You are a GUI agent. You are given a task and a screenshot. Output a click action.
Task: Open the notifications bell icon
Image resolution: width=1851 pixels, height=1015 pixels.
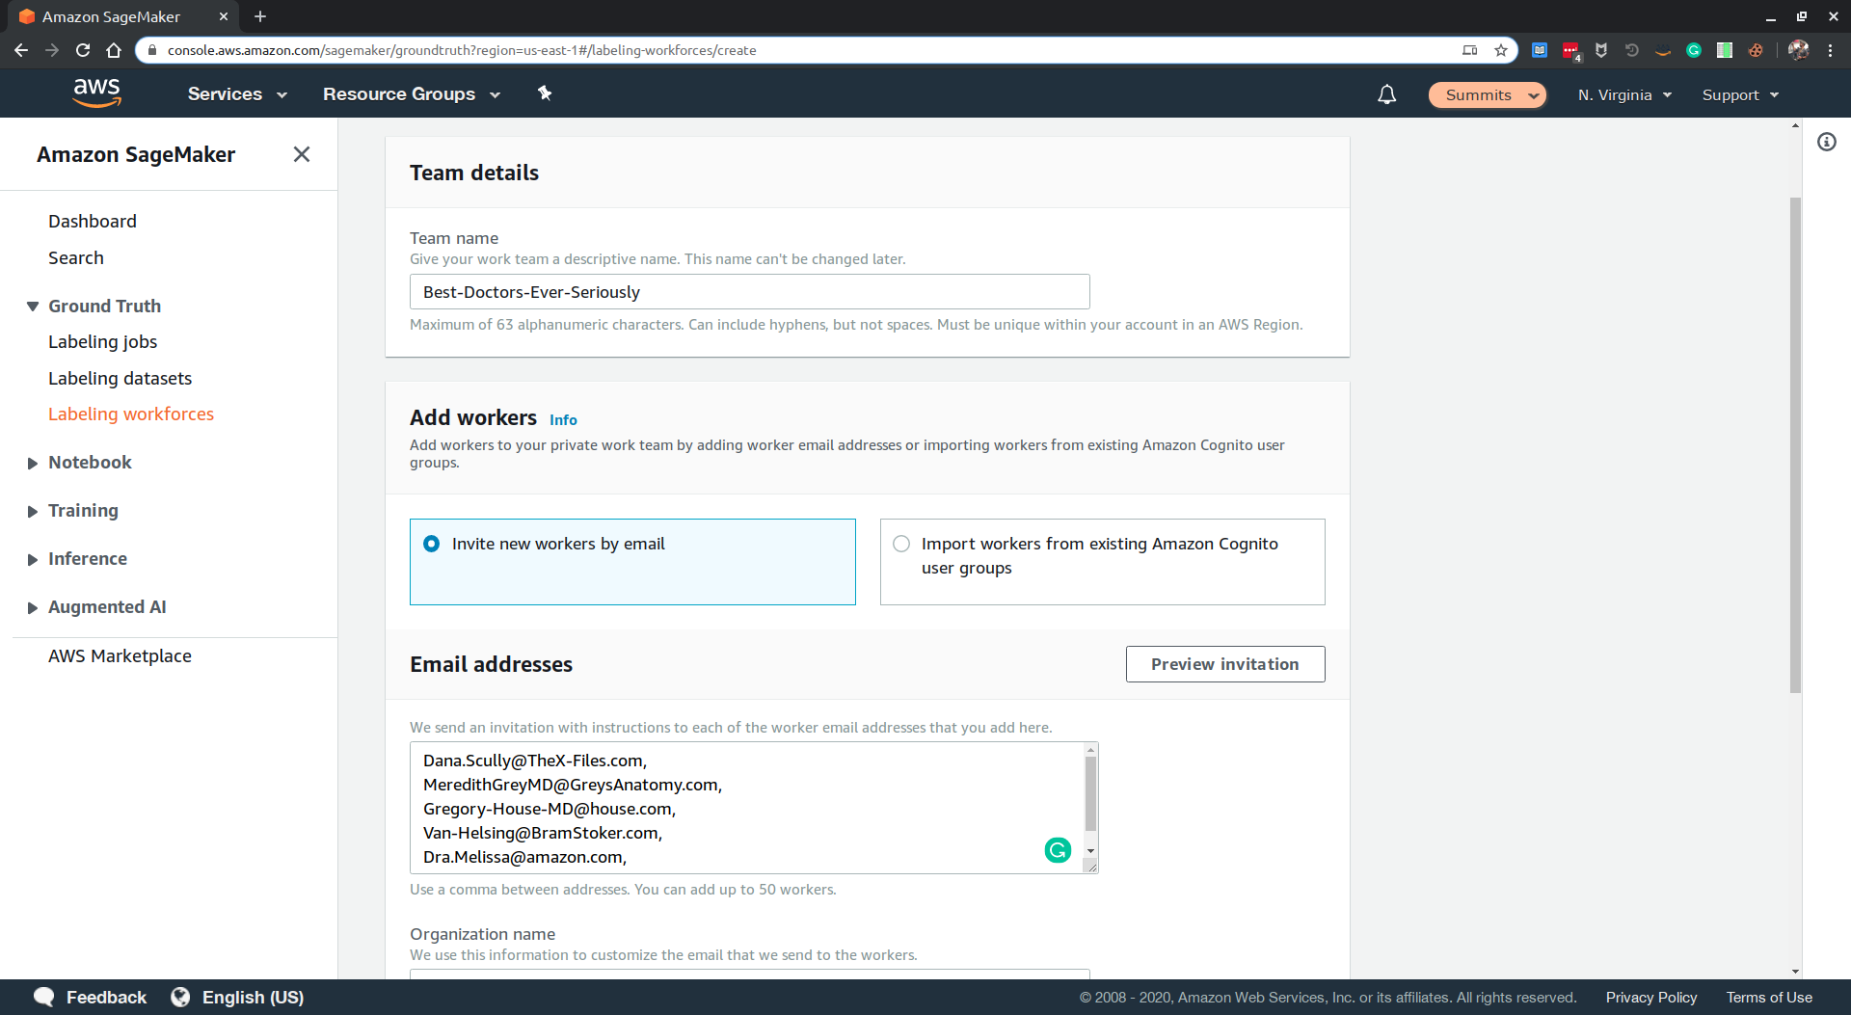[x=1386, y=94]
